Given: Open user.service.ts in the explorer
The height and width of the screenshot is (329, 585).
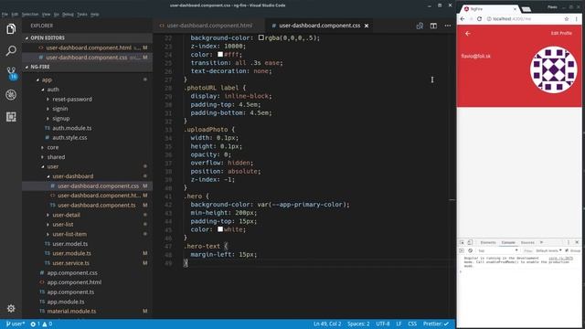Looking at the screenshot, I should 70,263.
